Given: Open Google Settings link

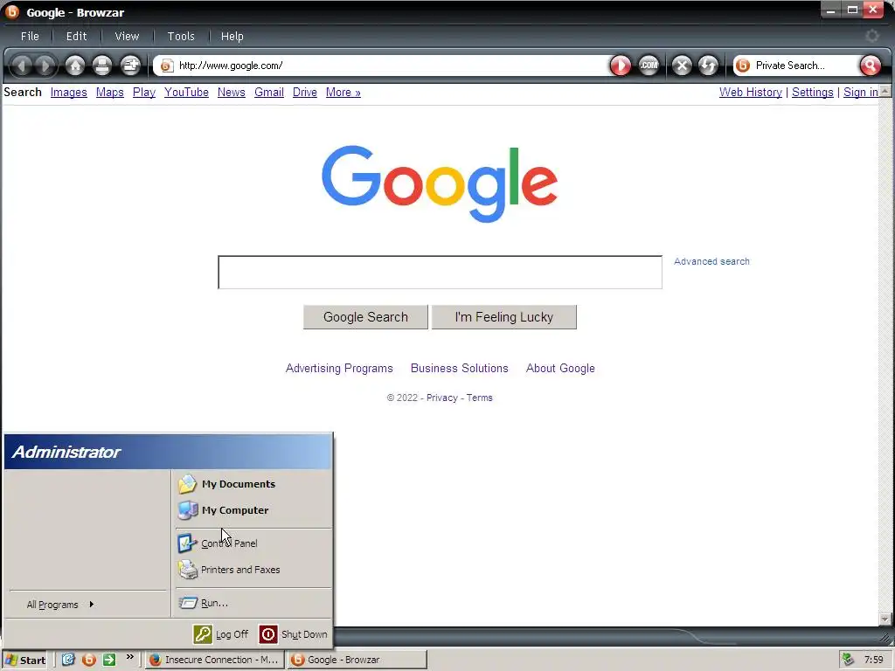Looking at the screenshot, I should click(812, 93).
